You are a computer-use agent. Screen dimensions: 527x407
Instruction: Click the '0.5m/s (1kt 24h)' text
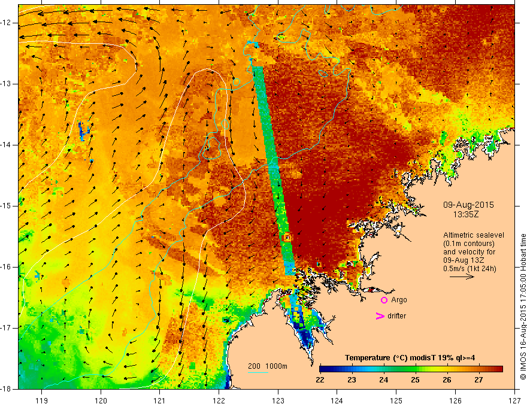[470, 269]
